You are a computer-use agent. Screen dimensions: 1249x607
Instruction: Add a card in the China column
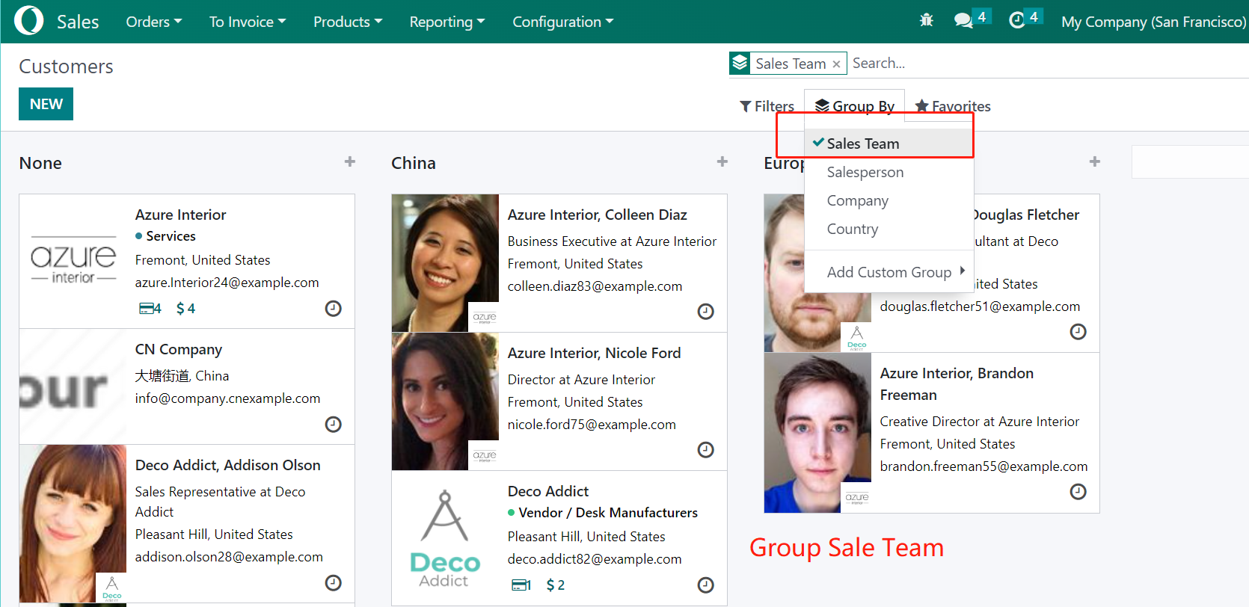(722, 161)
